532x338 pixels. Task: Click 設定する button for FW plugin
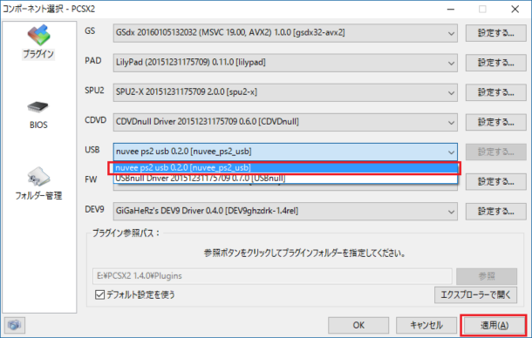(495, 182)
